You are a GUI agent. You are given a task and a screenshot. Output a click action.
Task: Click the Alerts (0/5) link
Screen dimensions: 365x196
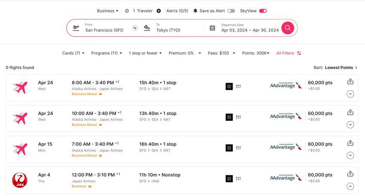click(x=177, y=11)
